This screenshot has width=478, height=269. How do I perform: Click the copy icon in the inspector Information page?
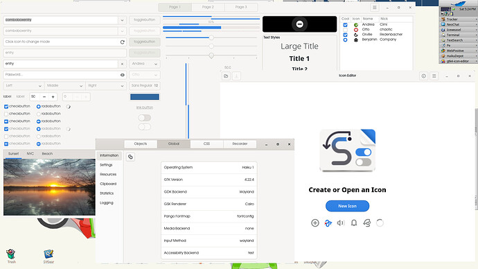click(130, 157)
